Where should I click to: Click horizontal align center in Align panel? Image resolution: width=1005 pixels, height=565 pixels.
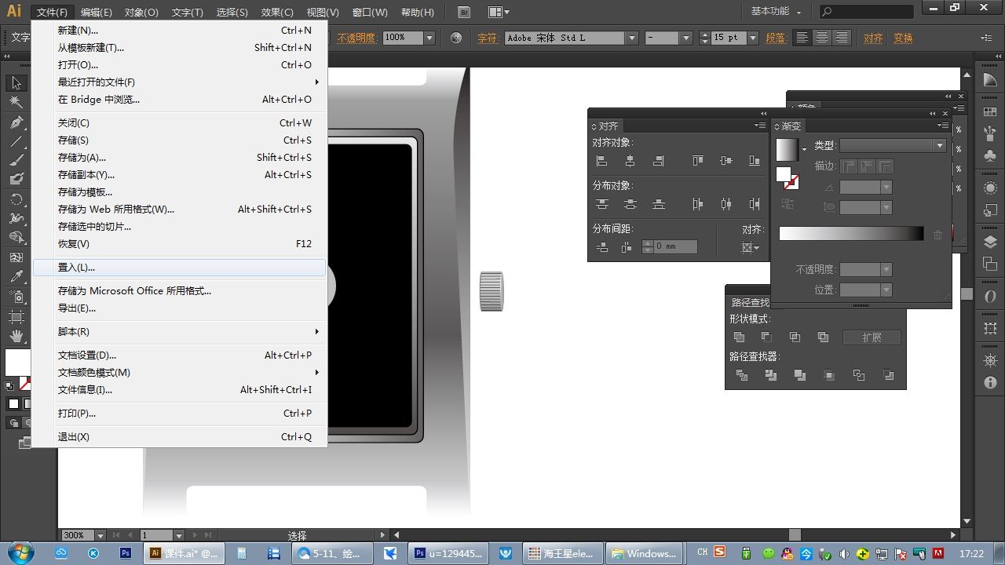pos(630,161)
